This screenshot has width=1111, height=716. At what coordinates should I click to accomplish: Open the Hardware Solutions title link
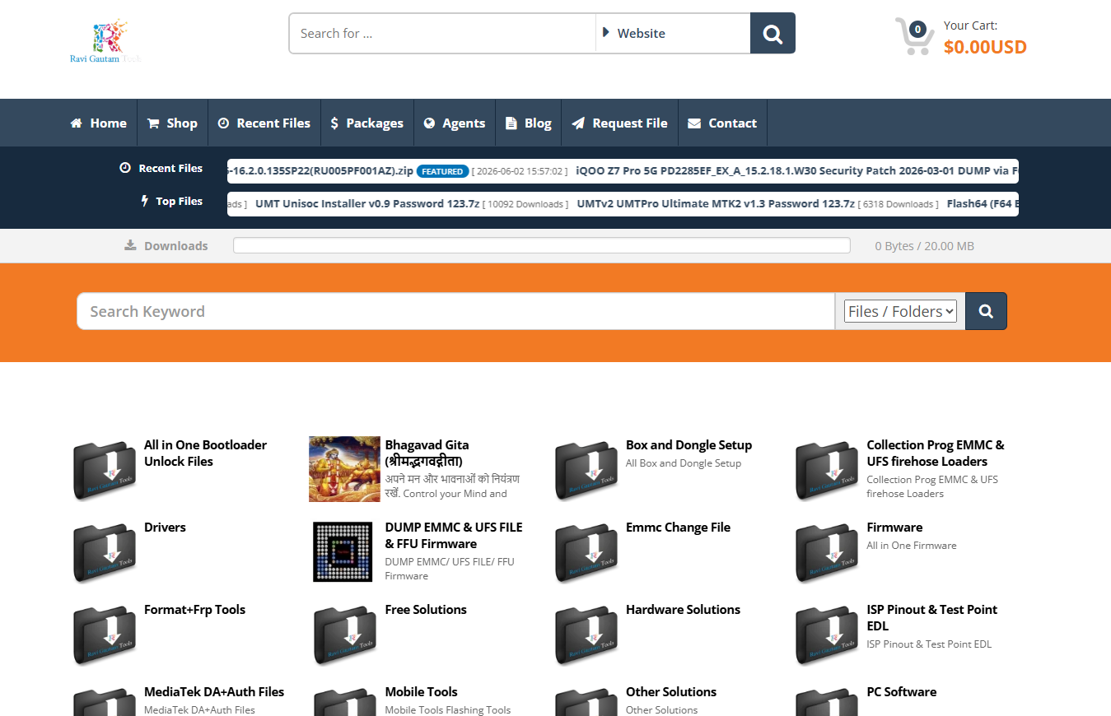point(683,609)
